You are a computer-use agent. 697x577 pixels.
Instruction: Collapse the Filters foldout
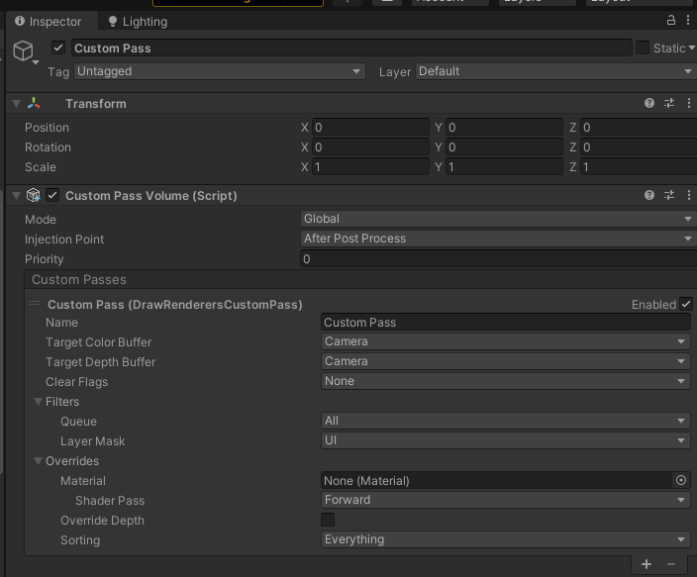39,402
